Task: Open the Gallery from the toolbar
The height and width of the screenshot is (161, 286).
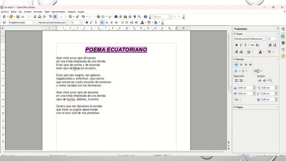Action: (125, 17)
